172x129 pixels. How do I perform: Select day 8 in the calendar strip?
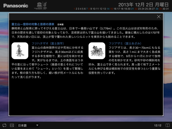89,9
